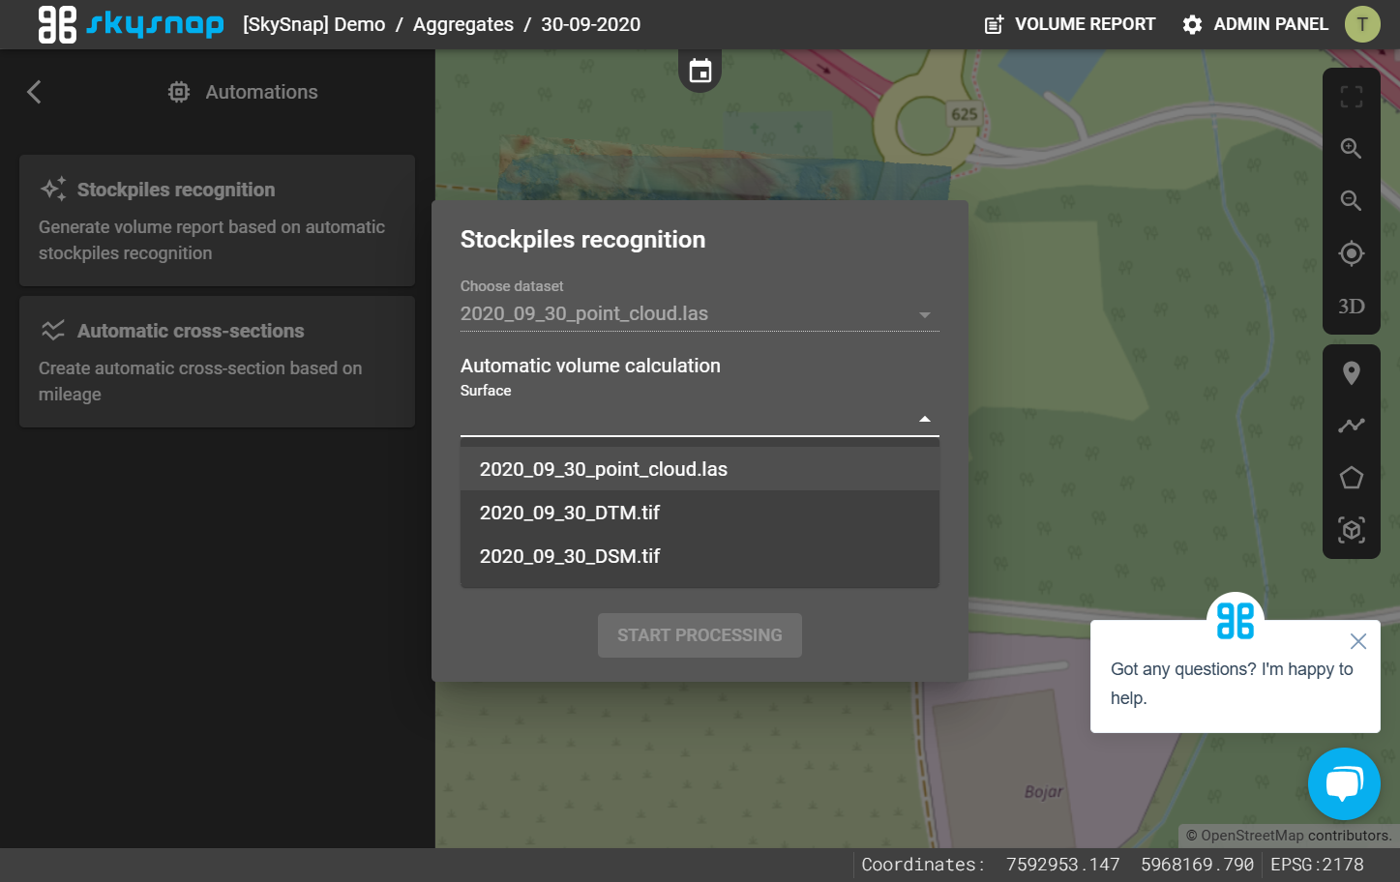The height and width of the screenshot is (882, 1400).
Task: Choose 2020_09_30_DTM.tif surface option
Action: click(x=700, y=513)
